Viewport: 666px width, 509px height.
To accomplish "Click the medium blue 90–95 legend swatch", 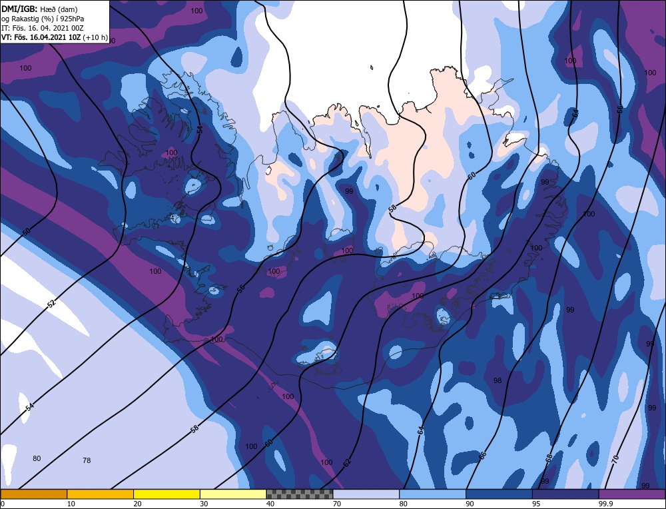I will [499, 494].
